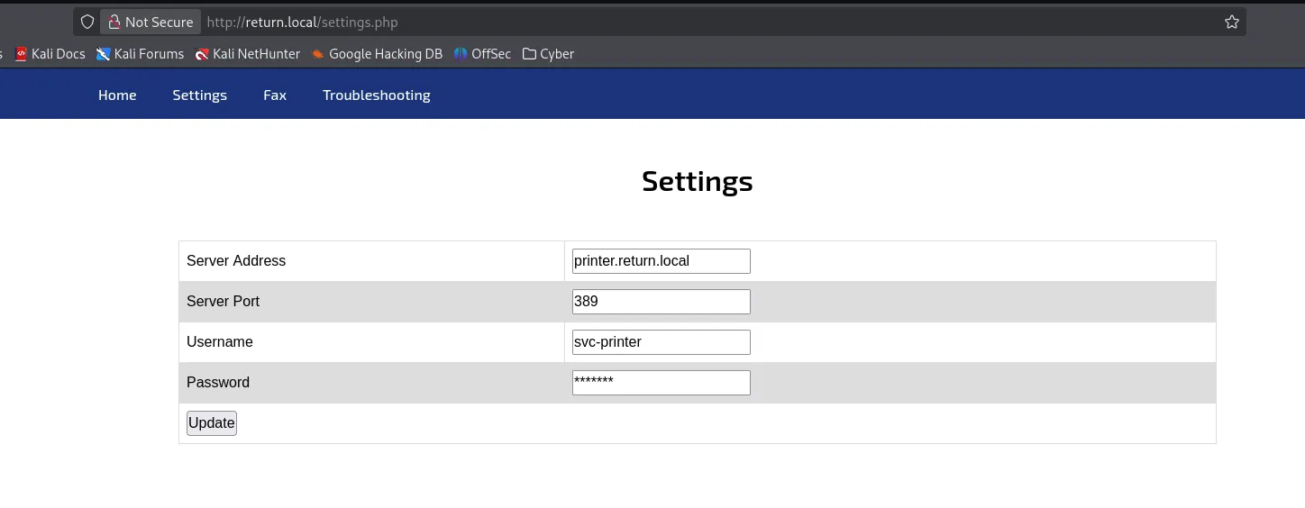Image resolution: width=1305 pixels, height=508 pixels.
Task: Click the URL address bar text
Action: (x=302, y=22)
